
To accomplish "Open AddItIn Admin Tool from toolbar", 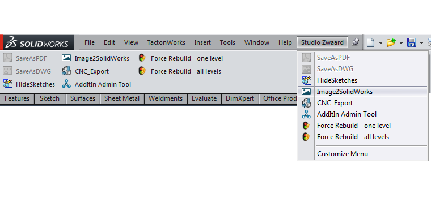I will point(66,84).
